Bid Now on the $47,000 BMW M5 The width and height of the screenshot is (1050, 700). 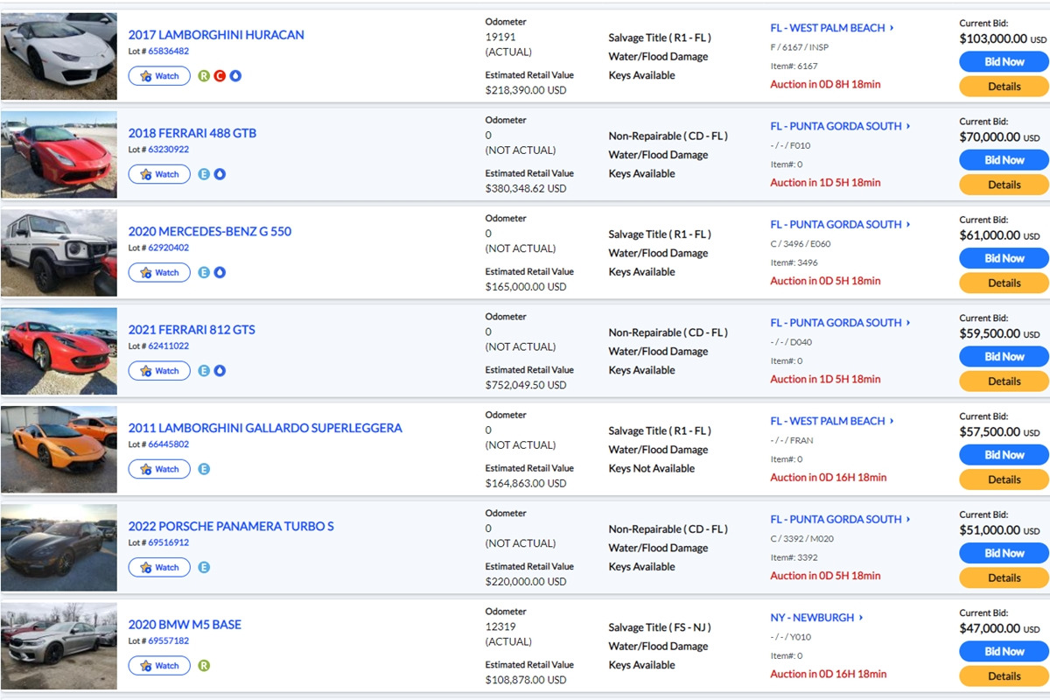coord(1004,651)
